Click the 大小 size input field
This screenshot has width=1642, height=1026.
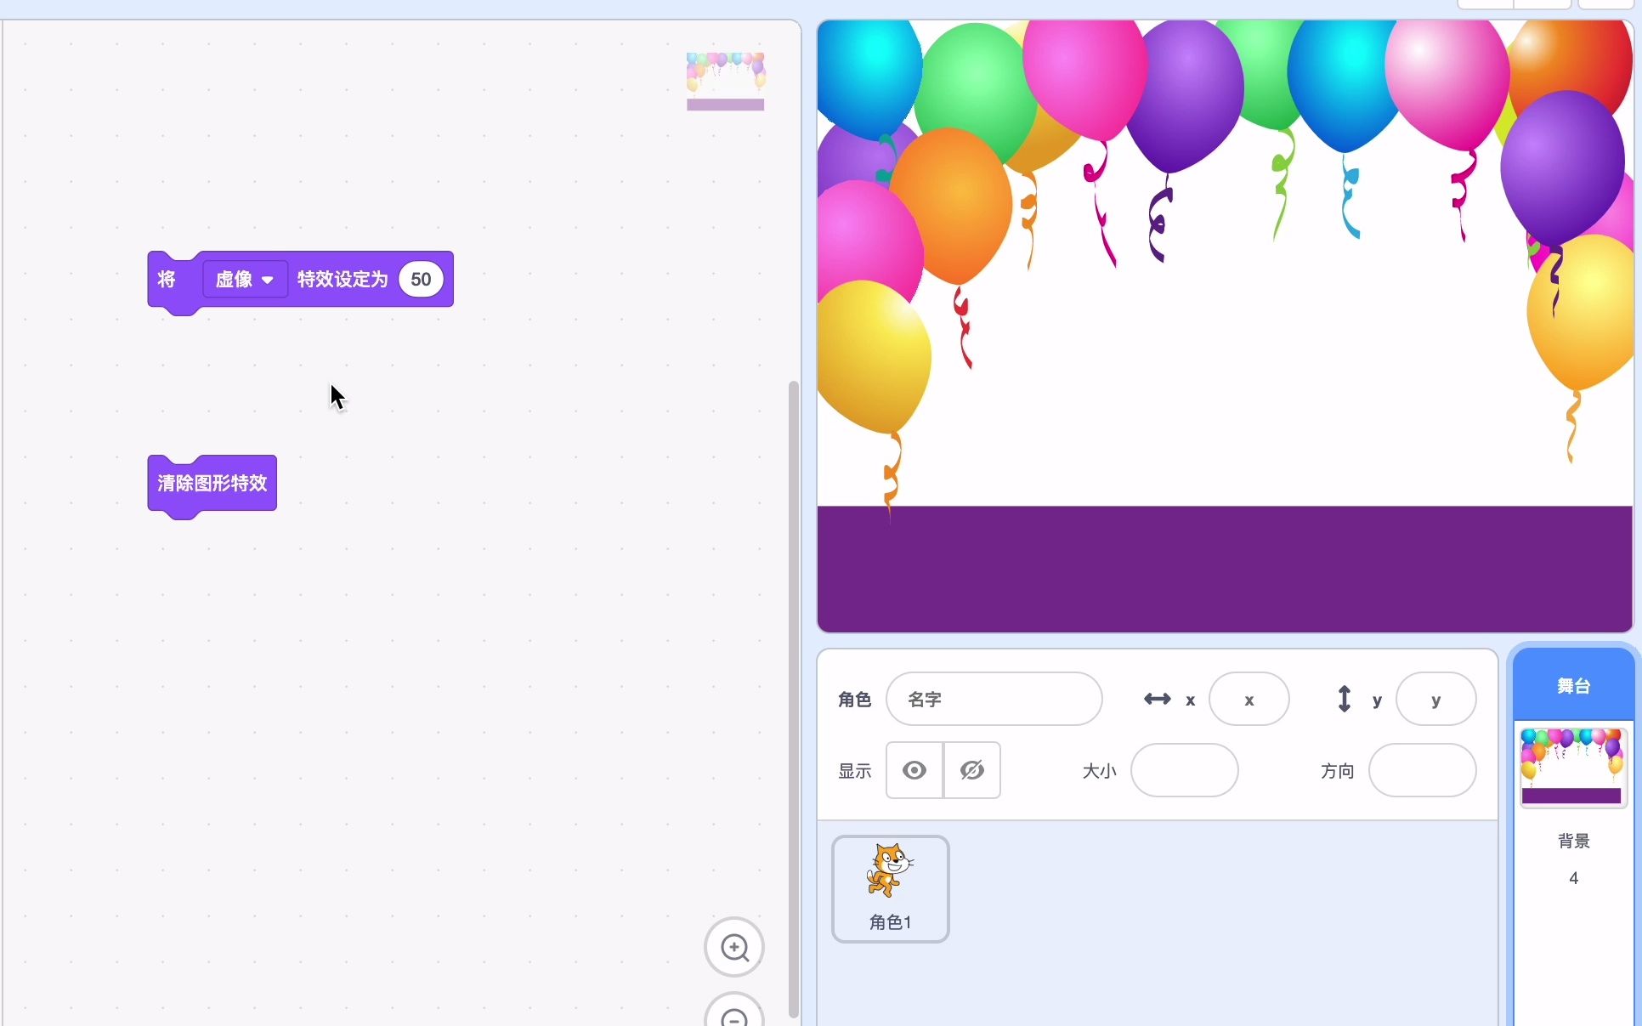(x=1185, y=770)
